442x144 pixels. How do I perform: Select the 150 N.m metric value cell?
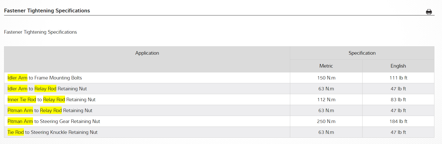[x=326, y=78]
